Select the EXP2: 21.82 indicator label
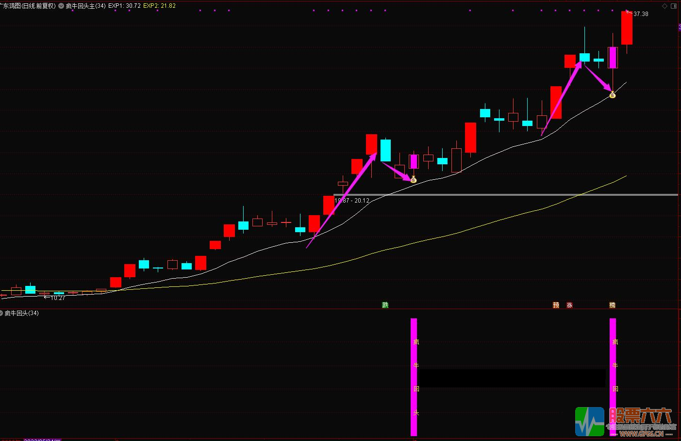Screen dimensions: 681x441 (x=159, y=6)
